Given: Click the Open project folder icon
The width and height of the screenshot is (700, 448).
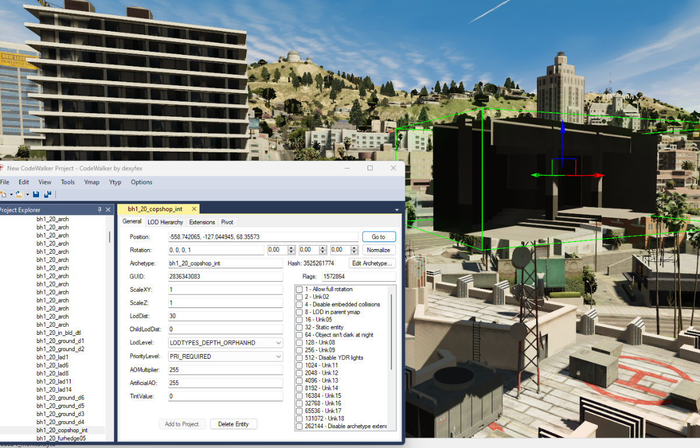Looking at the screenshot, I should [19, 194].
